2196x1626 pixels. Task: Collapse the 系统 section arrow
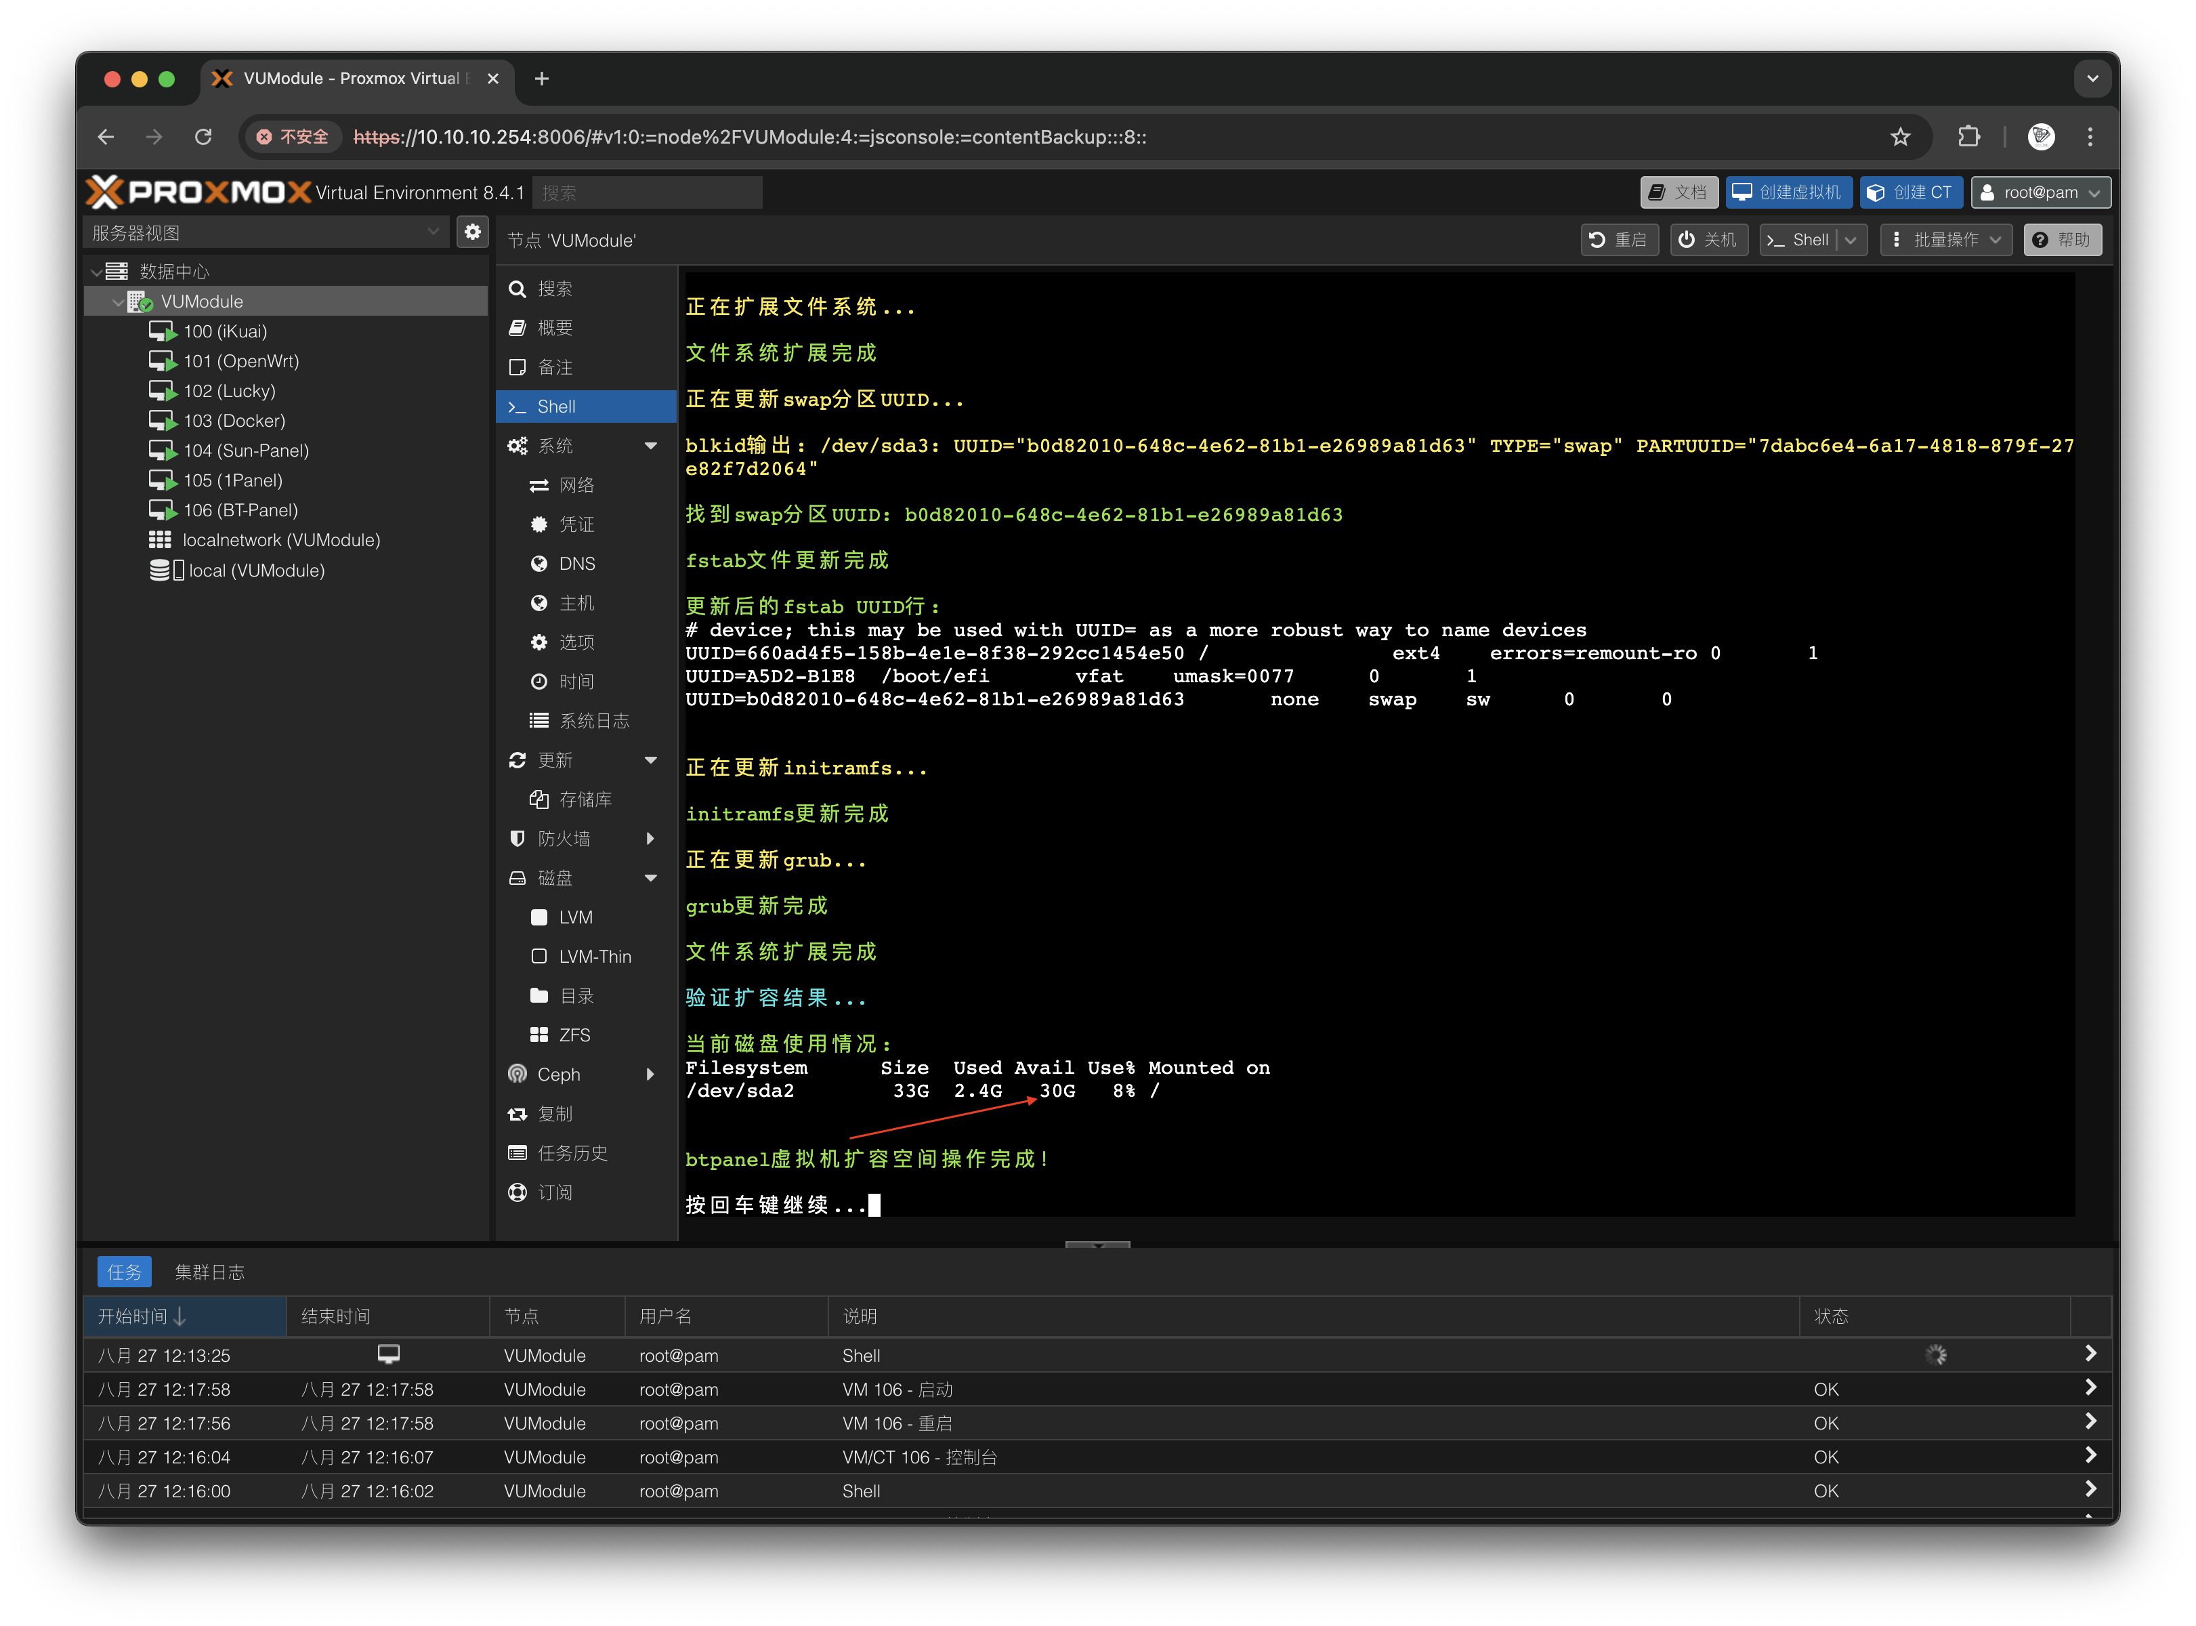(x=650, y=446)
